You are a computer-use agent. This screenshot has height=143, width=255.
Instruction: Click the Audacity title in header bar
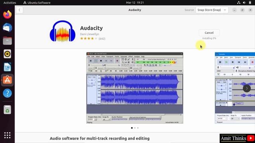click(135, 10)
